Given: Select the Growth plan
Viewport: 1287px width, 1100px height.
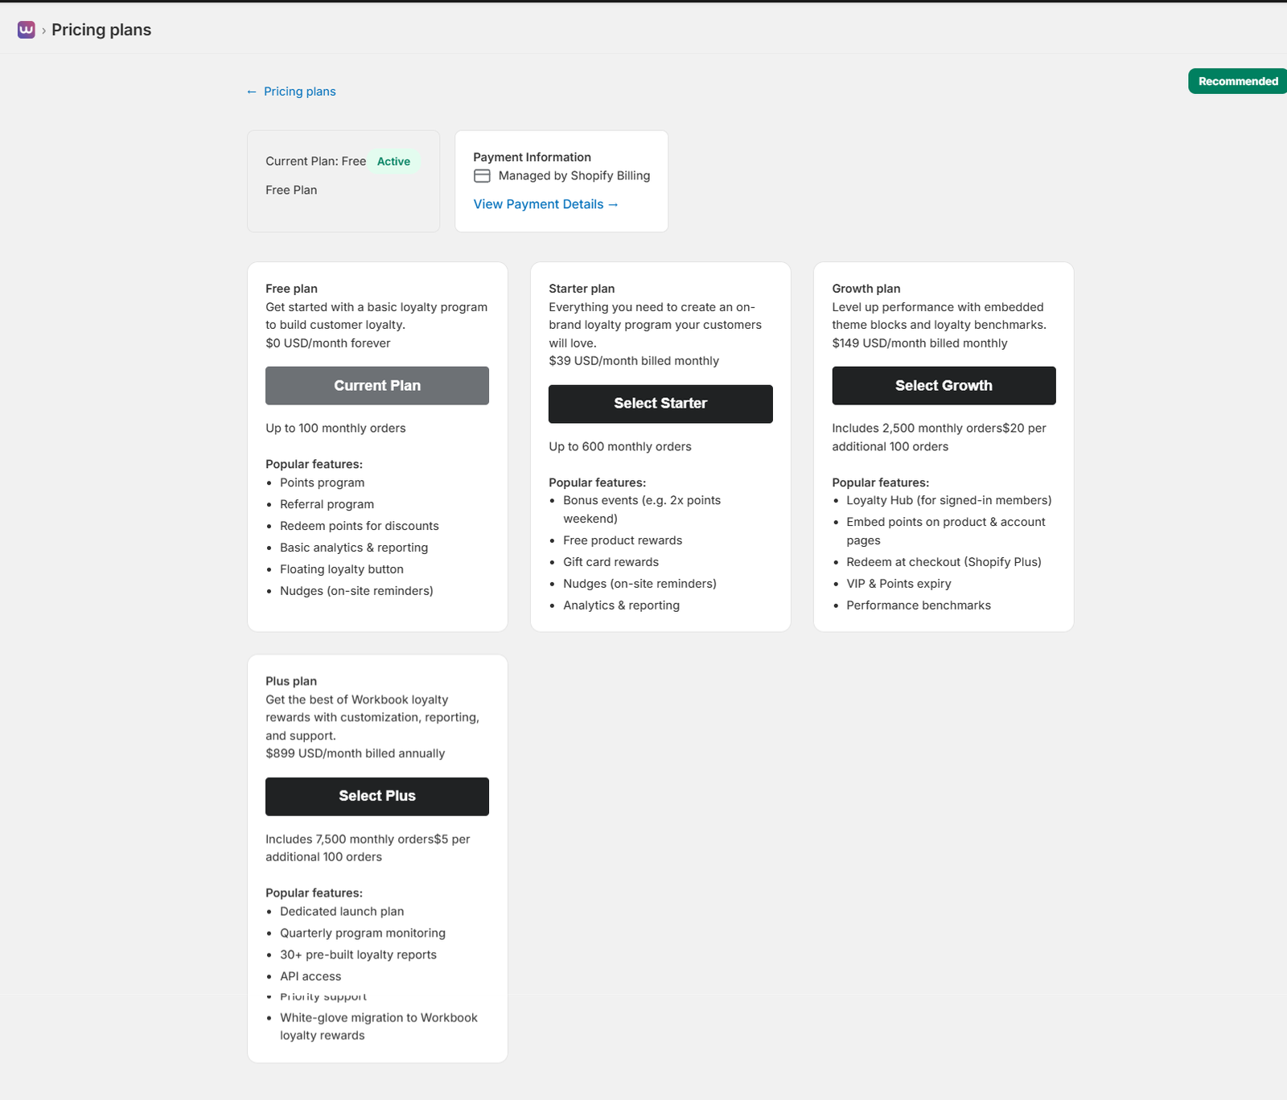Looking at the screenshot, I should pyautogui.click(x=943, y=385).
